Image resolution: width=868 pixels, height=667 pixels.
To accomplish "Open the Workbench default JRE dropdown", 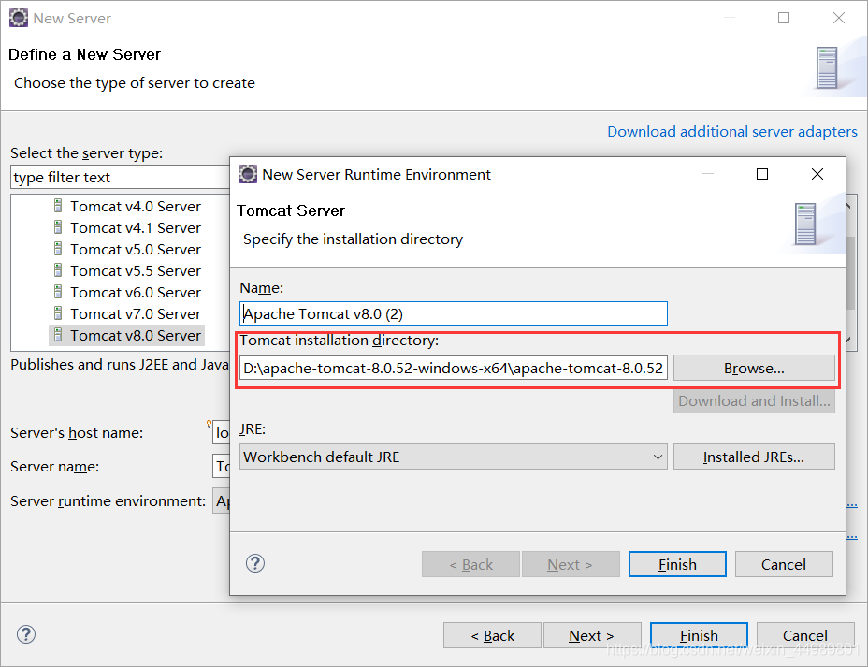I will [x=454, y=457].
